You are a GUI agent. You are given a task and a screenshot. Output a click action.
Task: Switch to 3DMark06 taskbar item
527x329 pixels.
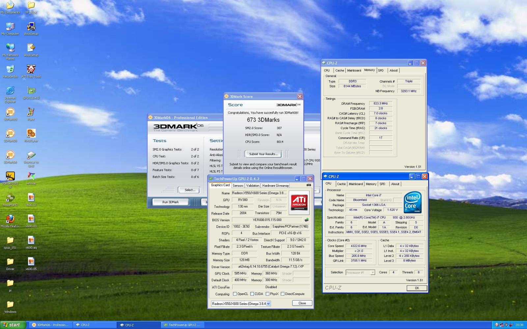(x=50, y=325)
